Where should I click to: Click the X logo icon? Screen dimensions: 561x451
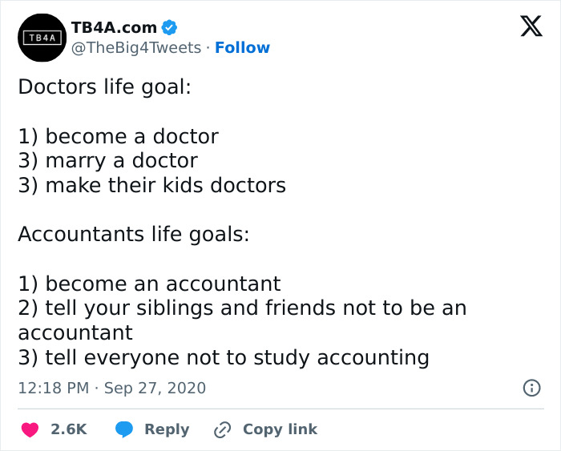coord(531,26)
